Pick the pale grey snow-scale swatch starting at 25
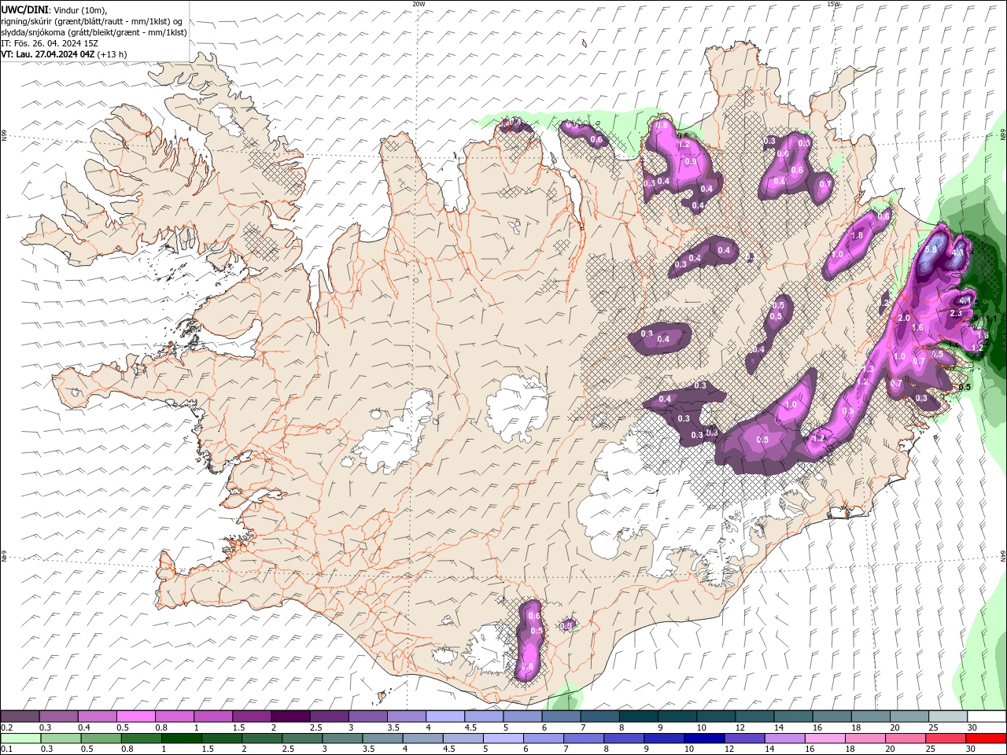Screen dimensions: 1007x755 pos(948,716)
